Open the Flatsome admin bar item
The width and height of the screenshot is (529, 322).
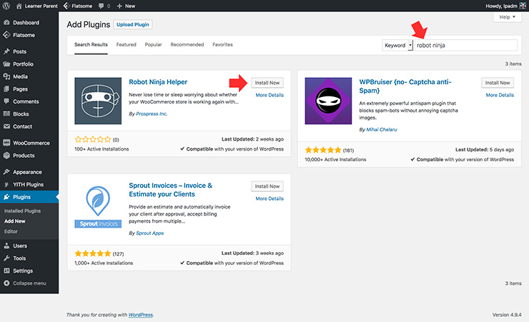point(78,6)
